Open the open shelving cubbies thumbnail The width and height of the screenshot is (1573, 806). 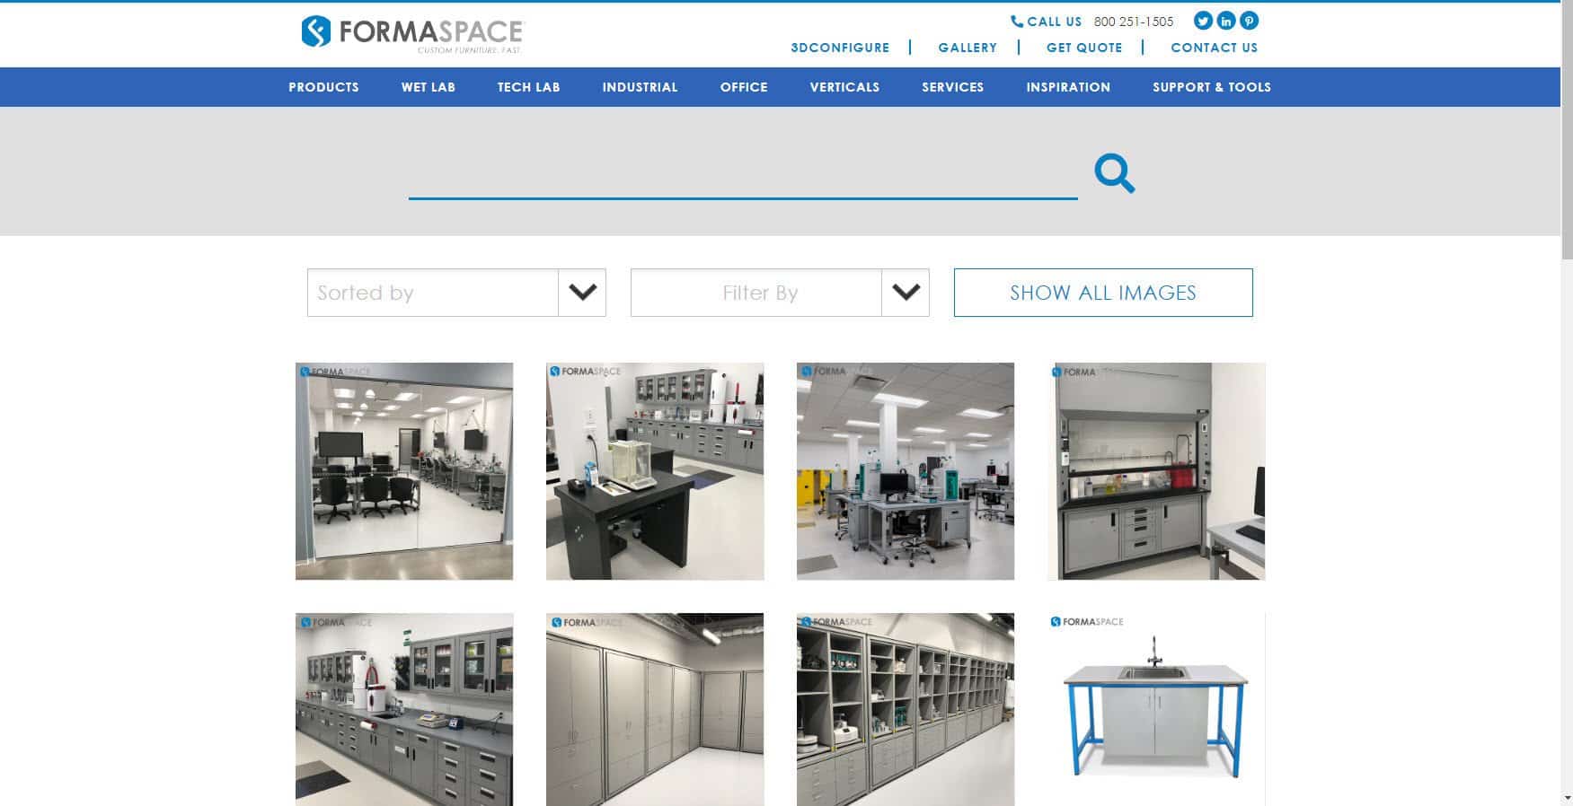coord(906,709)
